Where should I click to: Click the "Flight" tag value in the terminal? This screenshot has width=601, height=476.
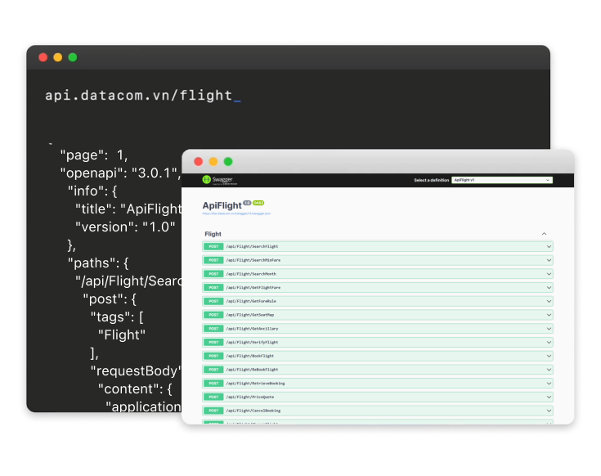[x=122, y=335]
